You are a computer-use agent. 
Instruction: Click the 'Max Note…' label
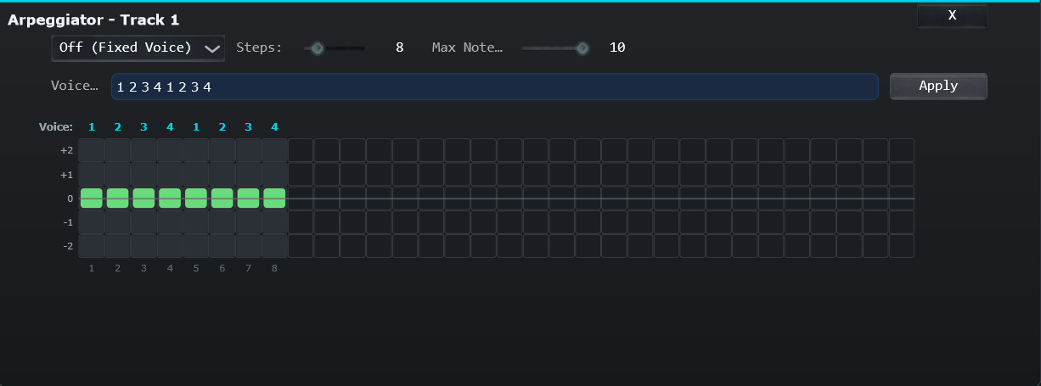click(x=467, y=48)
